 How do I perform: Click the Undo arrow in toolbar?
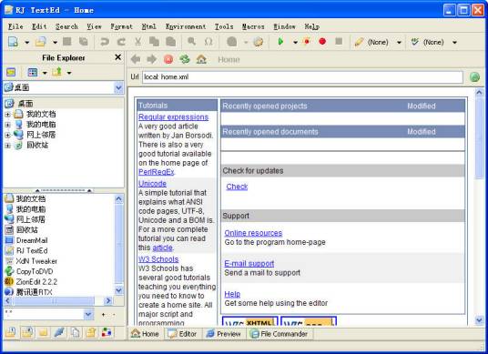pyautogui.click(x=105, y=42)
